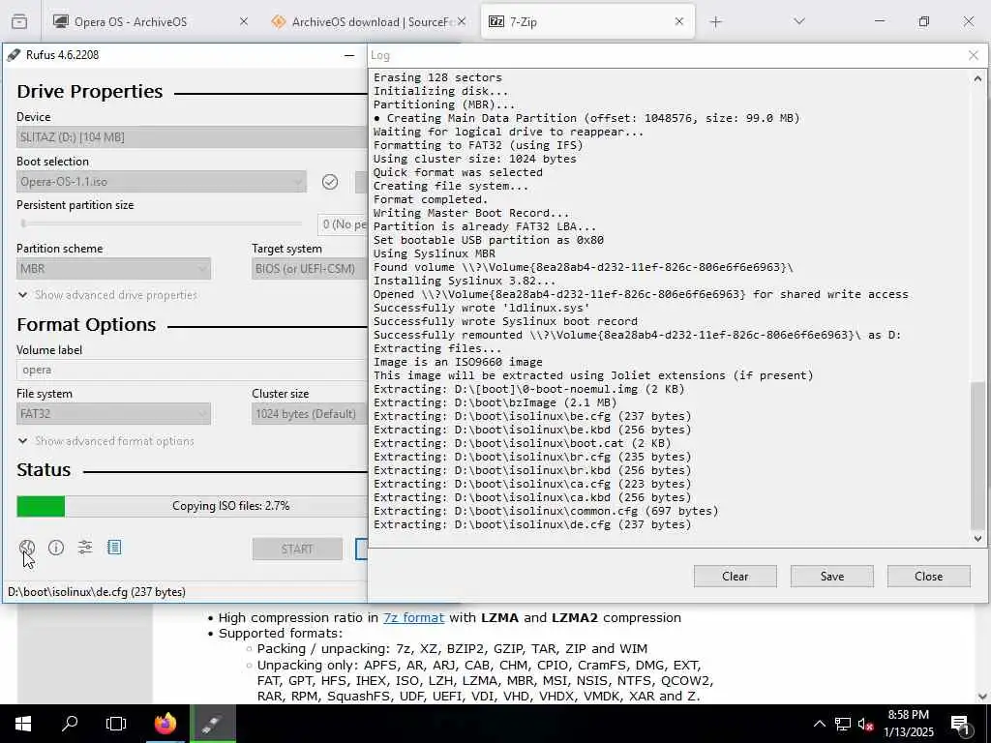Select the 7-Zip tab
Viewport: 991px width, 743px height.
587,21
